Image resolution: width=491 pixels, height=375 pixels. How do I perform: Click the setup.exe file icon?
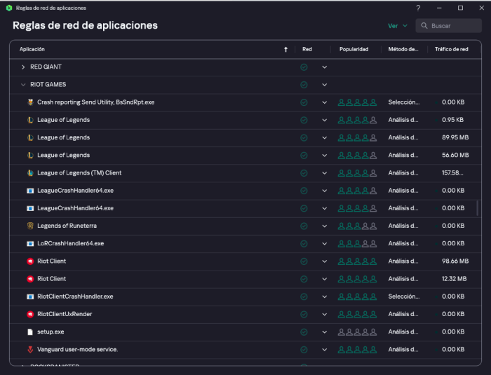[x=30, y=332]
